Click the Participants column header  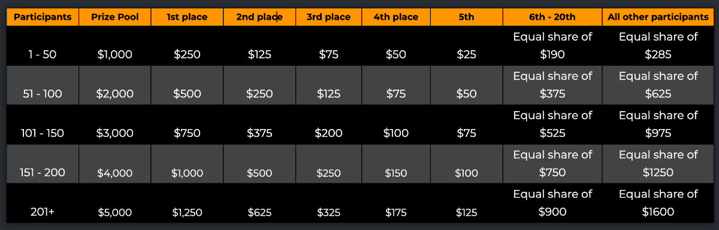coord(43,17)
